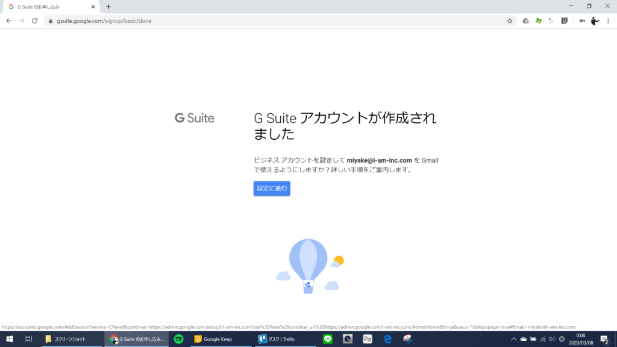Image resolution: width=617 pixels, height=347 pixels.
Task: Open the Chrome three-dot menu
Action: click(608, 21)
